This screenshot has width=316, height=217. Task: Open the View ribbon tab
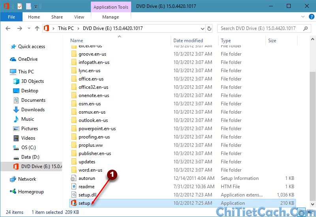(x=79, y=17)
